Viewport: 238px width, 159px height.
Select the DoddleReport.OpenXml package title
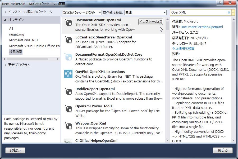pos(95,89)
